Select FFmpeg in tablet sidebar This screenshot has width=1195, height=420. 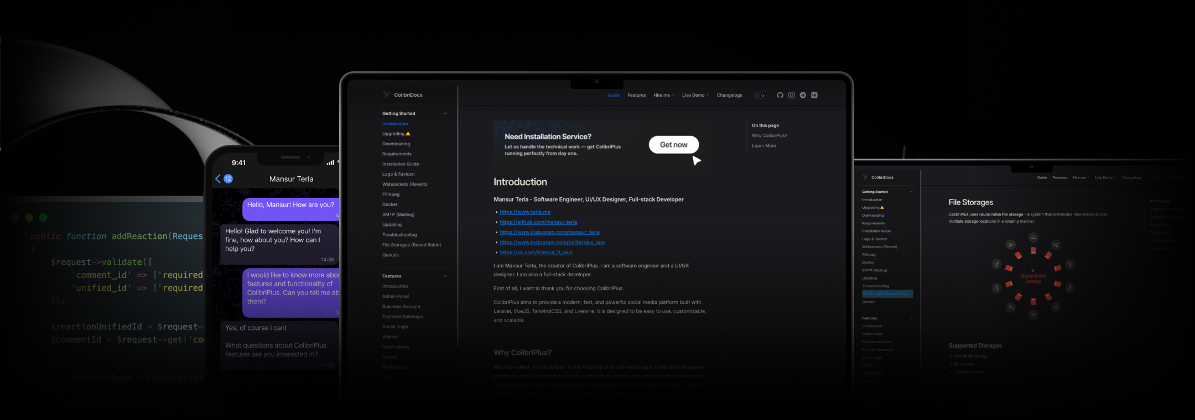tap(391, 195)
